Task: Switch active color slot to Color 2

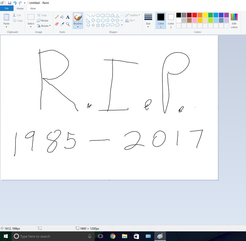Action: [x=171, y=20]
